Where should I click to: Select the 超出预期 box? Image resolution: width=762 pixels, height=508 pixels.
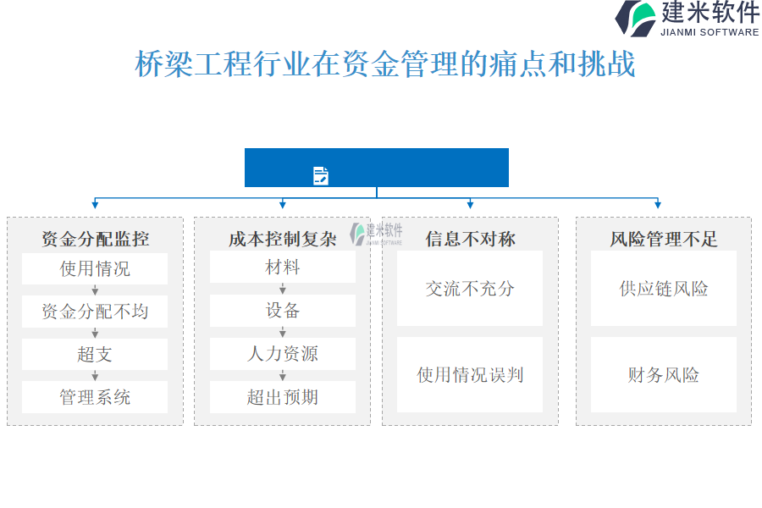coord(283,397)
